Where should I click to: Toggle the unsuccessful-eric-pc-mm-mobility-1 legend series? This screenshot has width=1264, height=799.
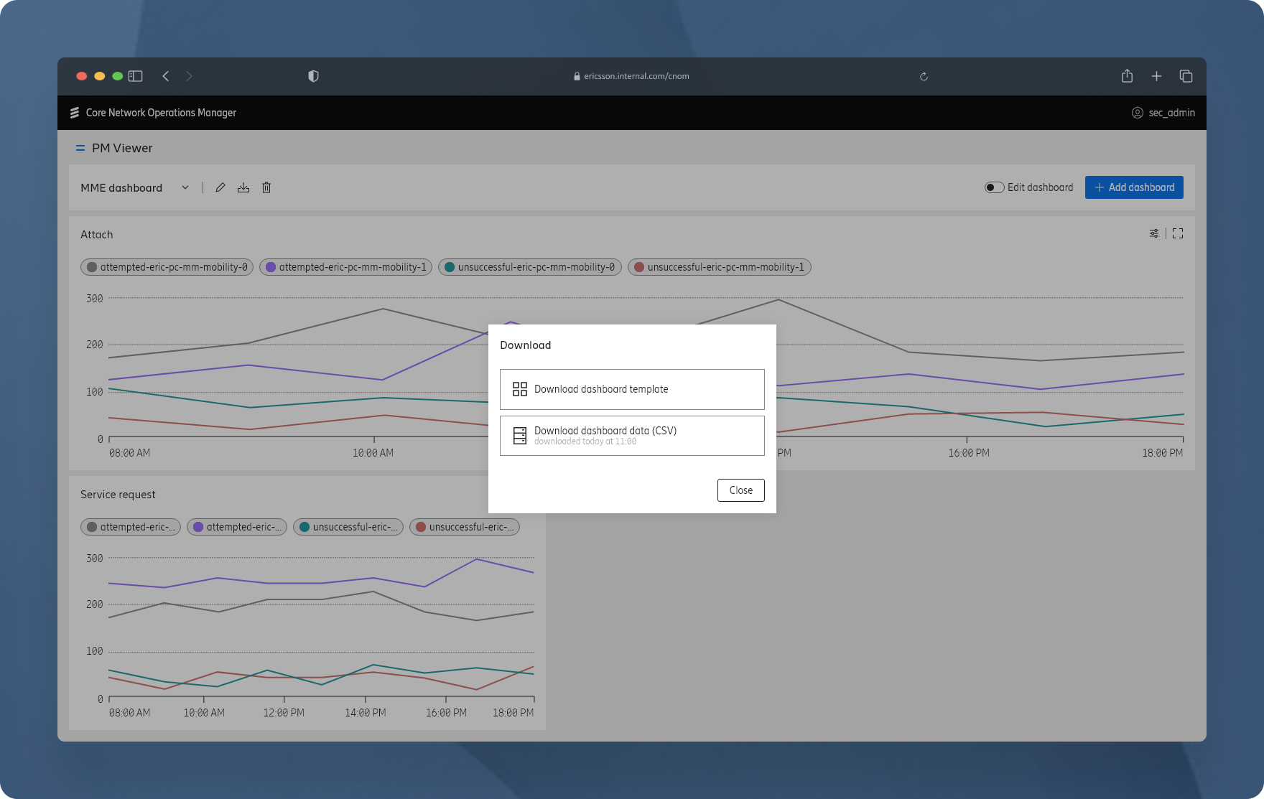pyautogui.click(x=720, y=267)
